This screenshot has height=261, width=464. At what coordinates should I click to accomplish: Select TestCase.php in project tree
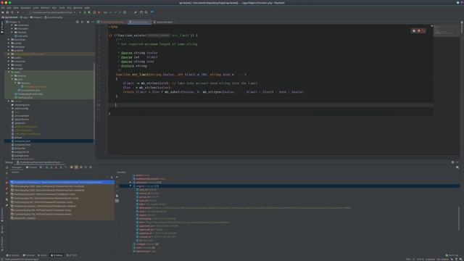pyautogui.click(x=23, y=98)
